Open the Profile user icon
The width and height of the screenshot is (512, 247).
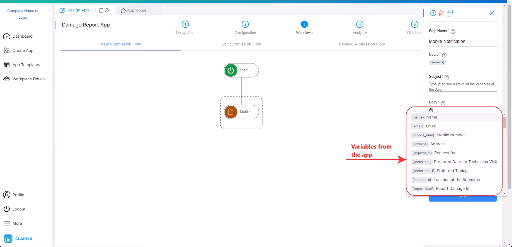[7, 195]
